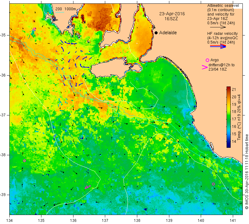This screenshot has height=224, width=249.
Task: Click the magenta drifter track marker on the map
Action: [x=87, y=187]
